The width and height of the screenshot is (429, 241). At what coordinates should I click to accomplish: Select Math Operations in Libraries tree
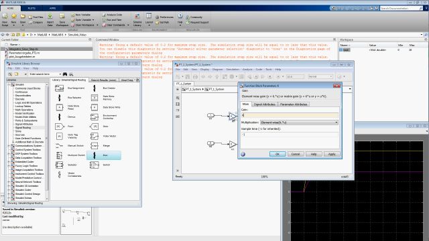[24, 110]
